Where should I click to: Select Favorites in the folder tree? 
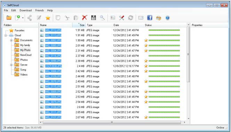[x=19, y=30]
